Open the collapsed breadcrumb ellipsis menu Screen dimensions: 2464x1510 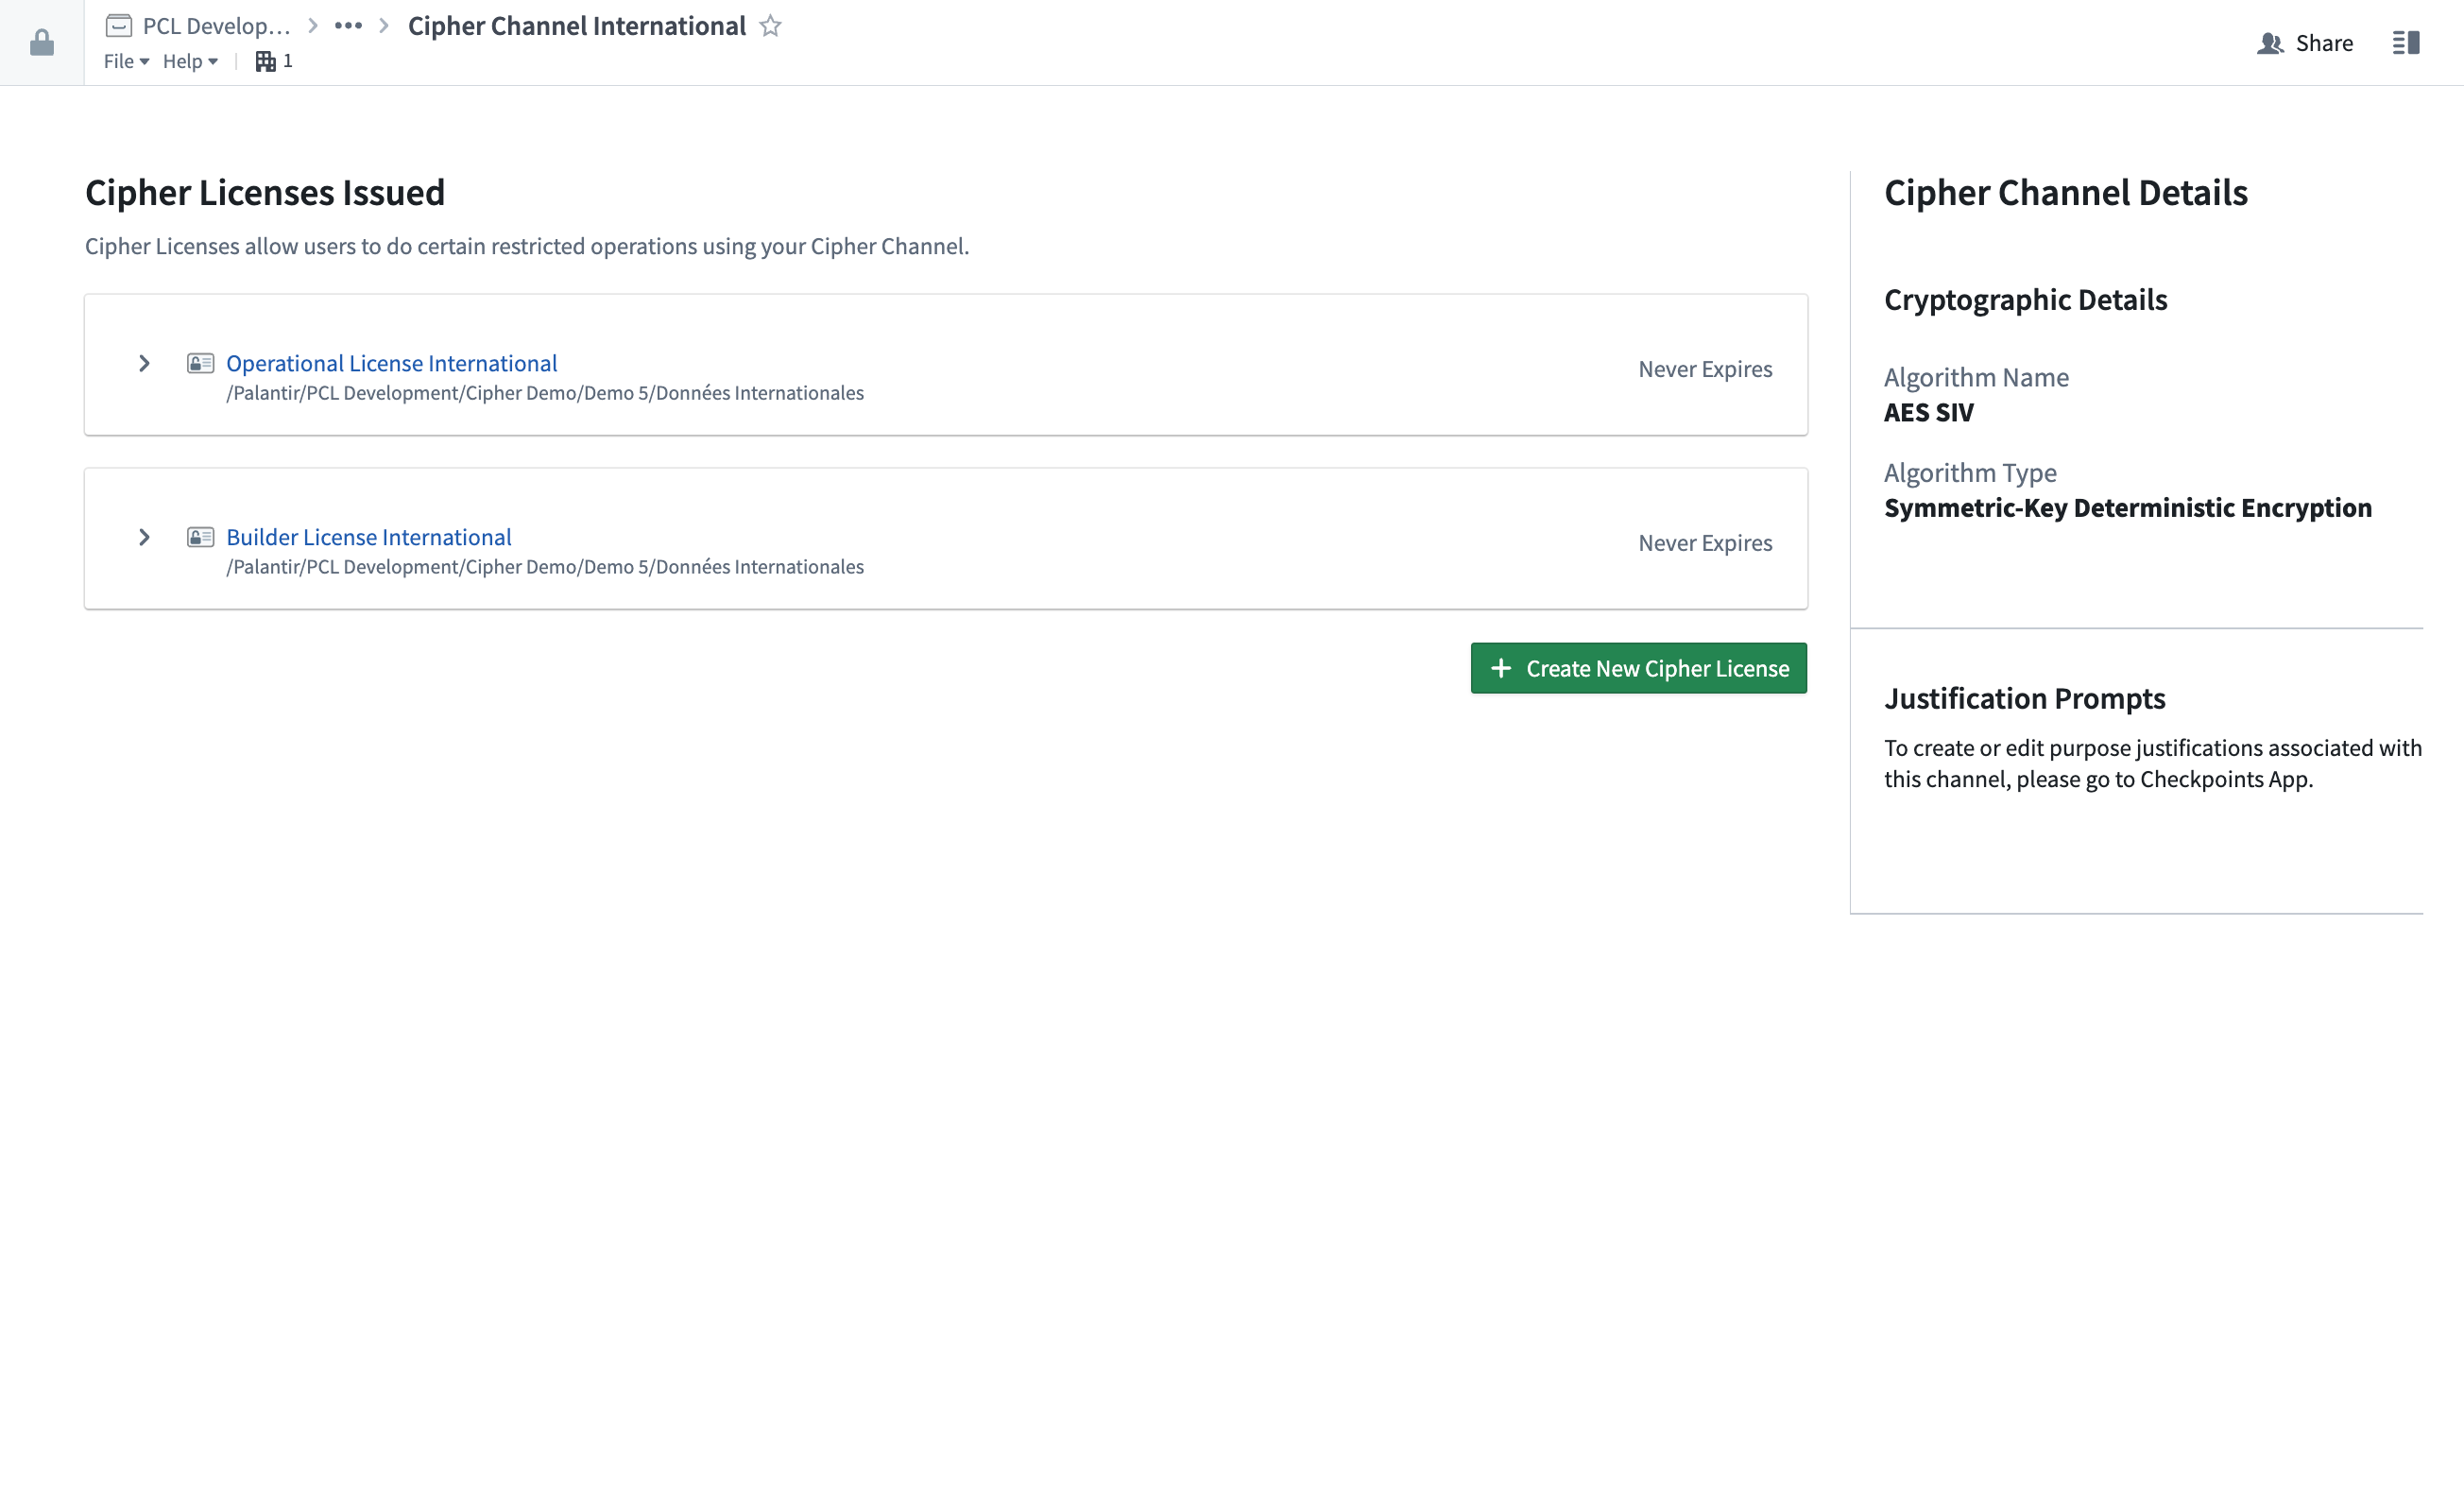(x=348, y=26)
